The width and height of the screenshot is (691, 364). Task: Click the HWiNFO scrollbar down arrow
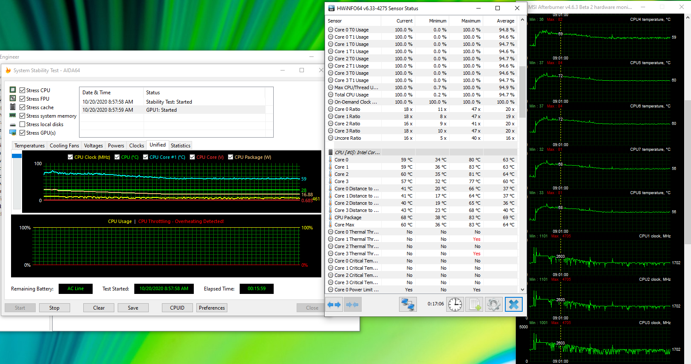522,290
